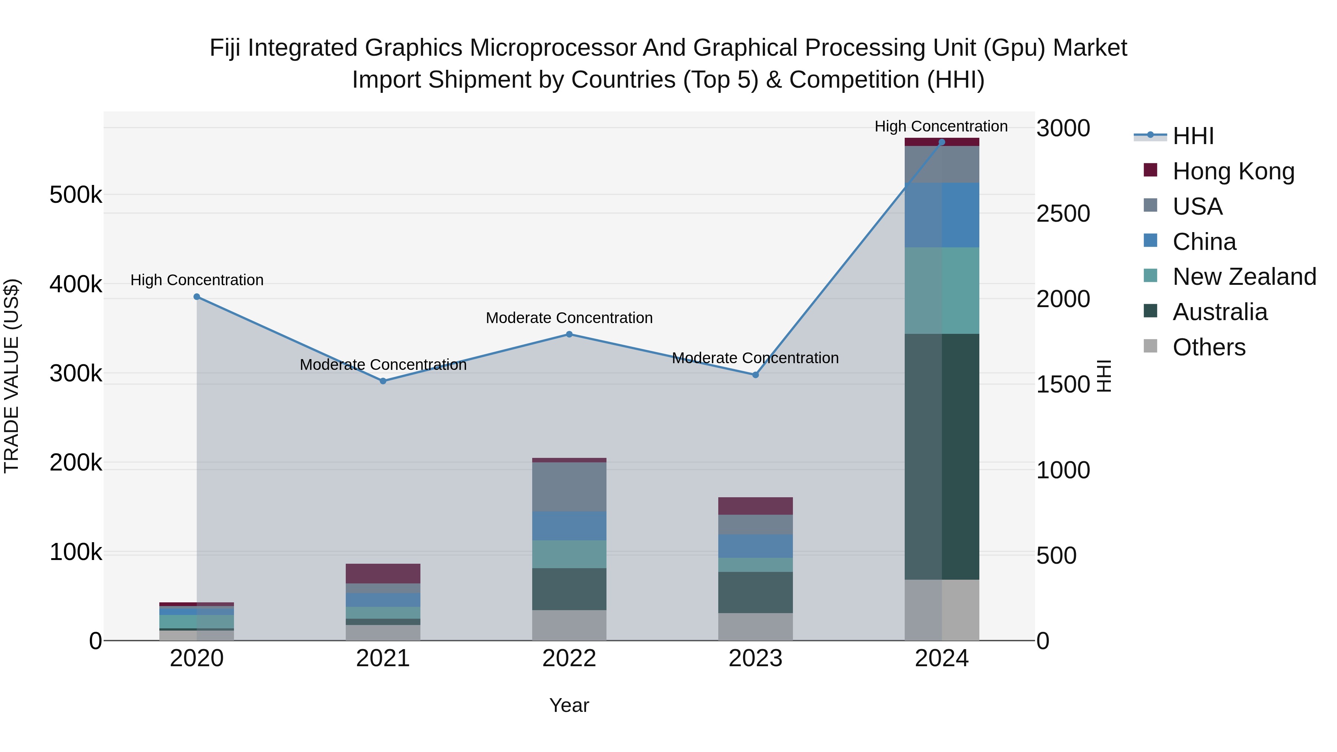Click the New Zealand segment of 2022 bar
This screenshot has width=1337, height=752.
click(569, 554)
